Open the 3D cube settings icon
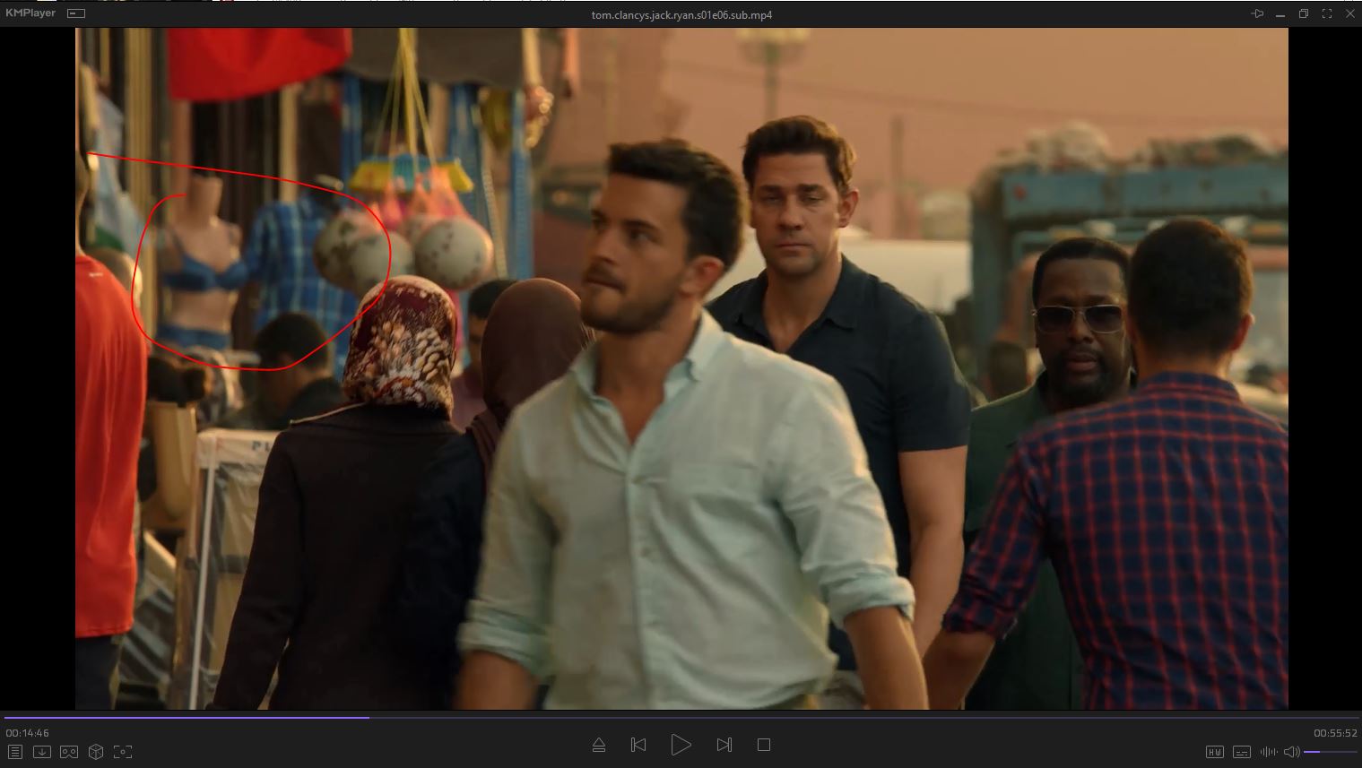This screenshot has width=1362, height=768. (x=96, y=752)
